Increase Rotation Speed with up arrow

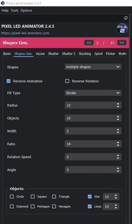coord(118,155)
